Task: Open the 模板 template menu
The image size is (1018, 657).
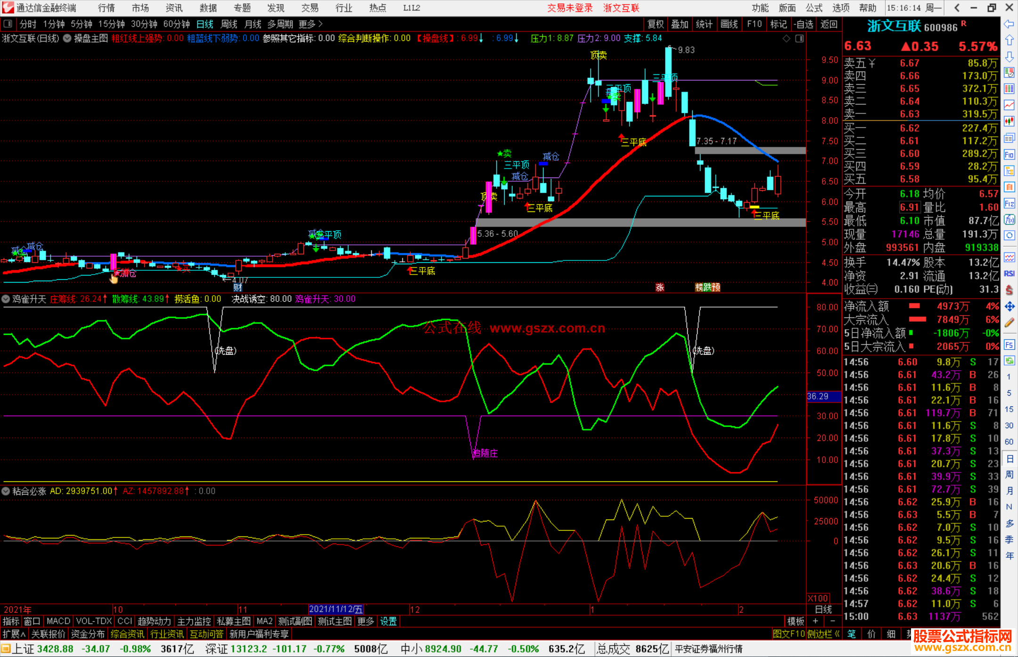Action: tap(796, 621)
